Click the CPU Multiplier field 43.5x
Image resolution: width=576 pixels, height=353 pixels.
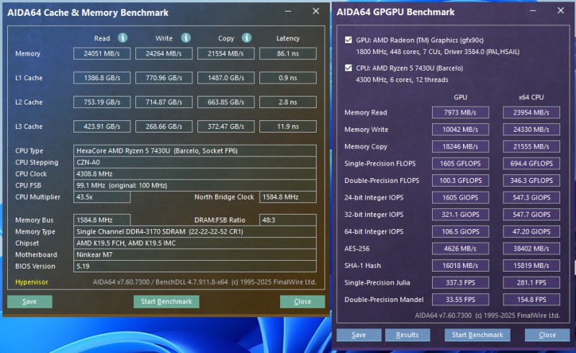[102, 197]
